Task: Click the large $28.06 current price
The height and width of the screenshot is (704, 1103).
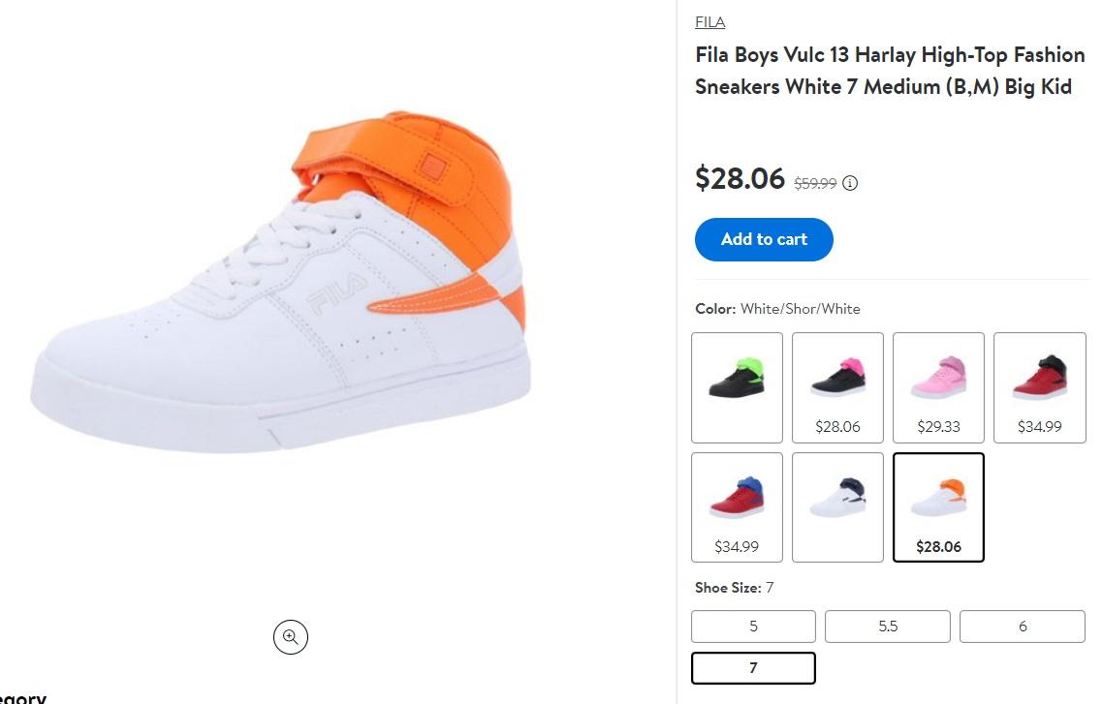Action: (x=740, y=178)
